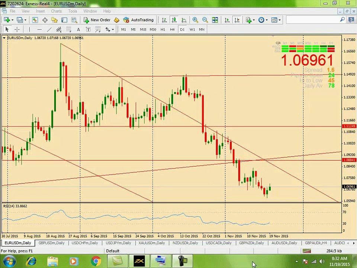Zoom out on the chart

[205, 20]
